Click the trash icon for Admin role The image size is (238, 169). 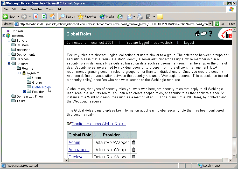click(x=134, y=142)
